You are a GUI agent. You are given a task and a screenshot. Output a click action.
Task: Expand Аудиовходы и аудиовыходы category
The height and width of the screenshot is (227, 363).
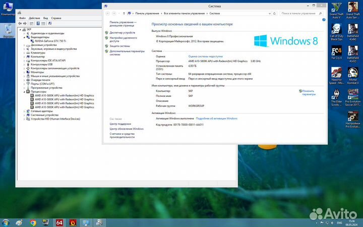(x=24, y=33)
